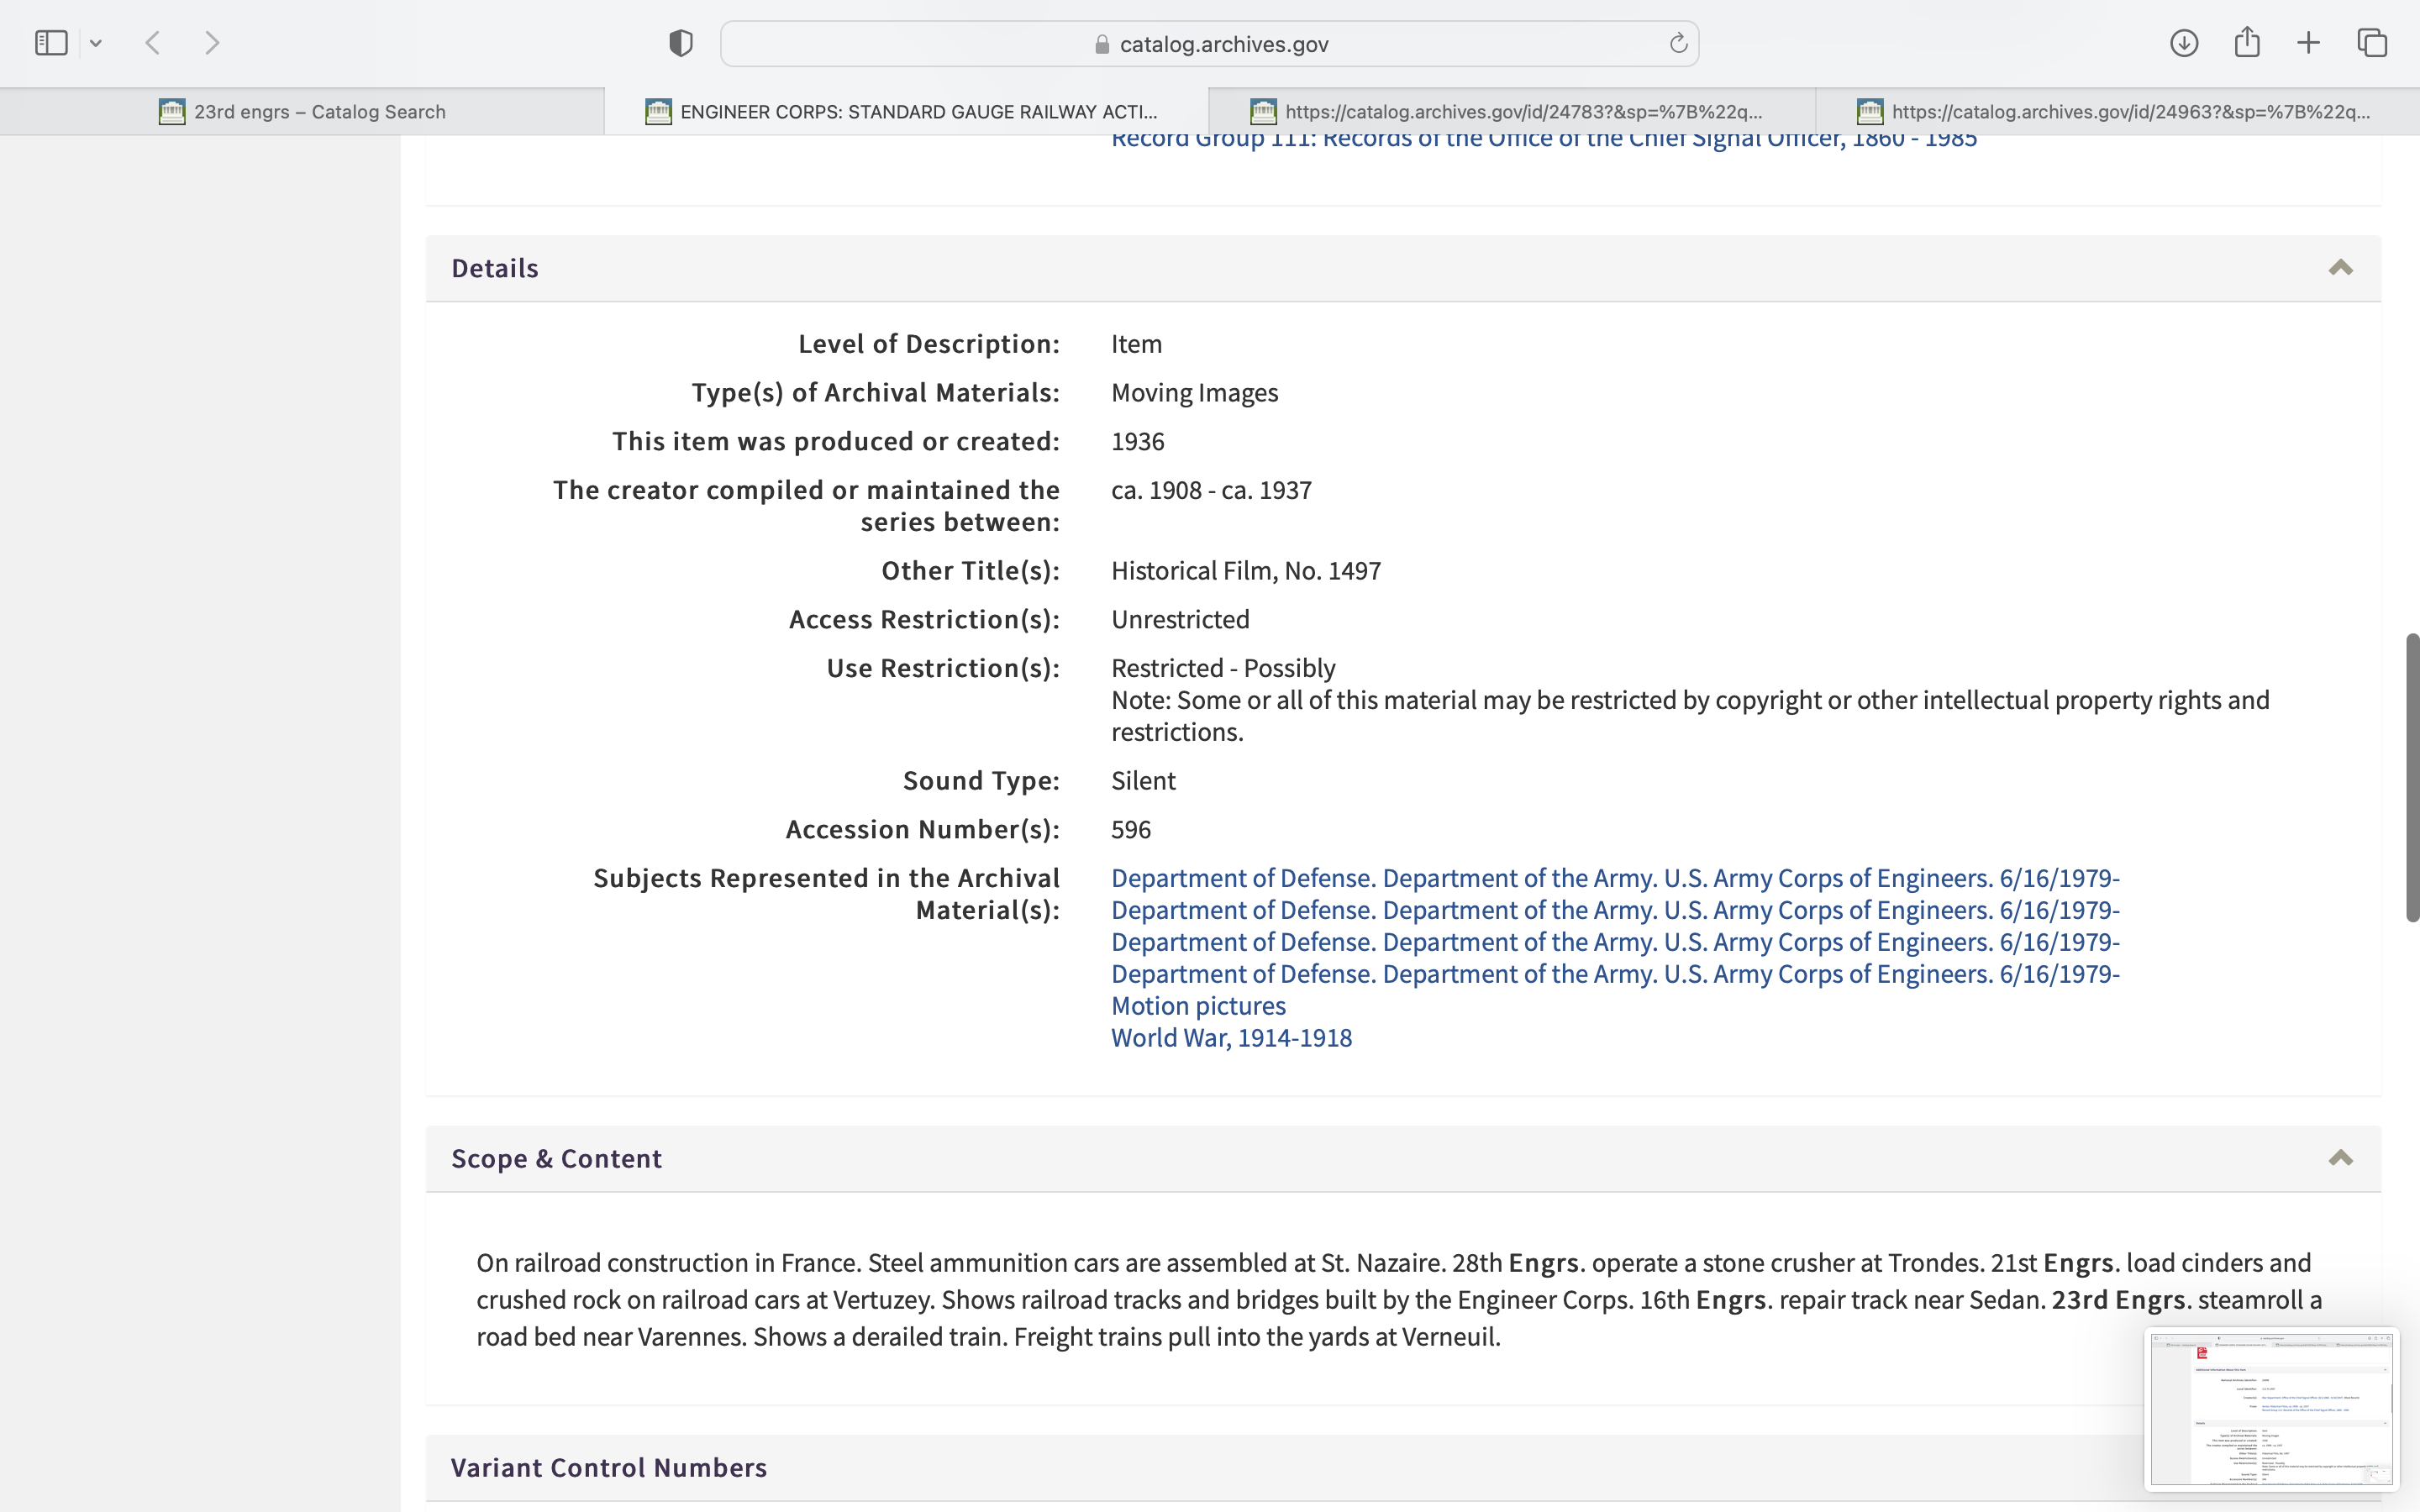Image resolution: width=2420 pixels, height=1512 pixels.
Task: Click the vertical page scrollbar
Action: pyautogui.click(x=2412, y=777)
